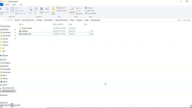Click Invert selection
Screen dimensions: 192x108
point(91,13)
